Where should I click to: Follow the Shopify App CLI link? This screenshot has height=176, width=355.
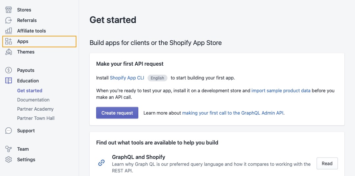pos(127,78)
